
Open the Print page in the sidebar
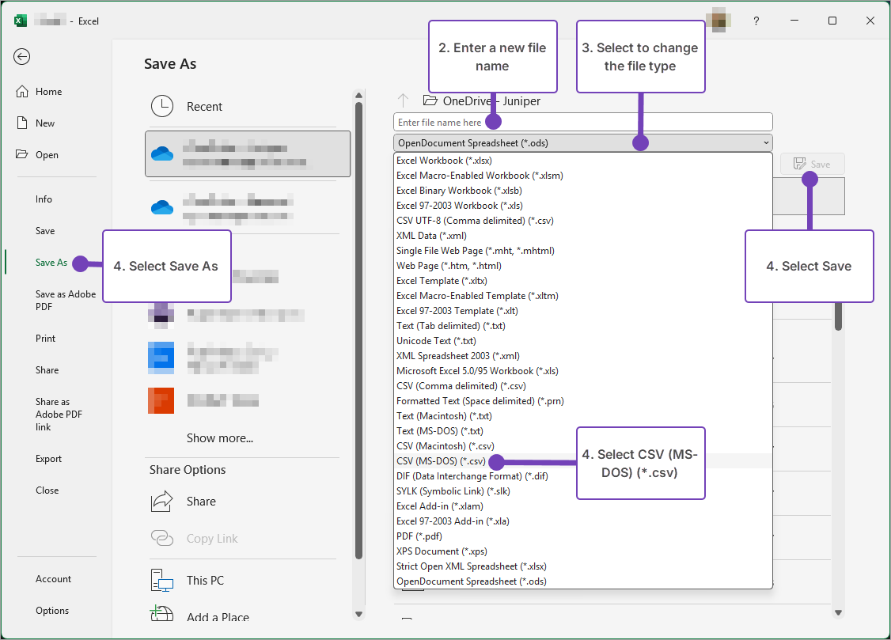(x=45, y=338)
